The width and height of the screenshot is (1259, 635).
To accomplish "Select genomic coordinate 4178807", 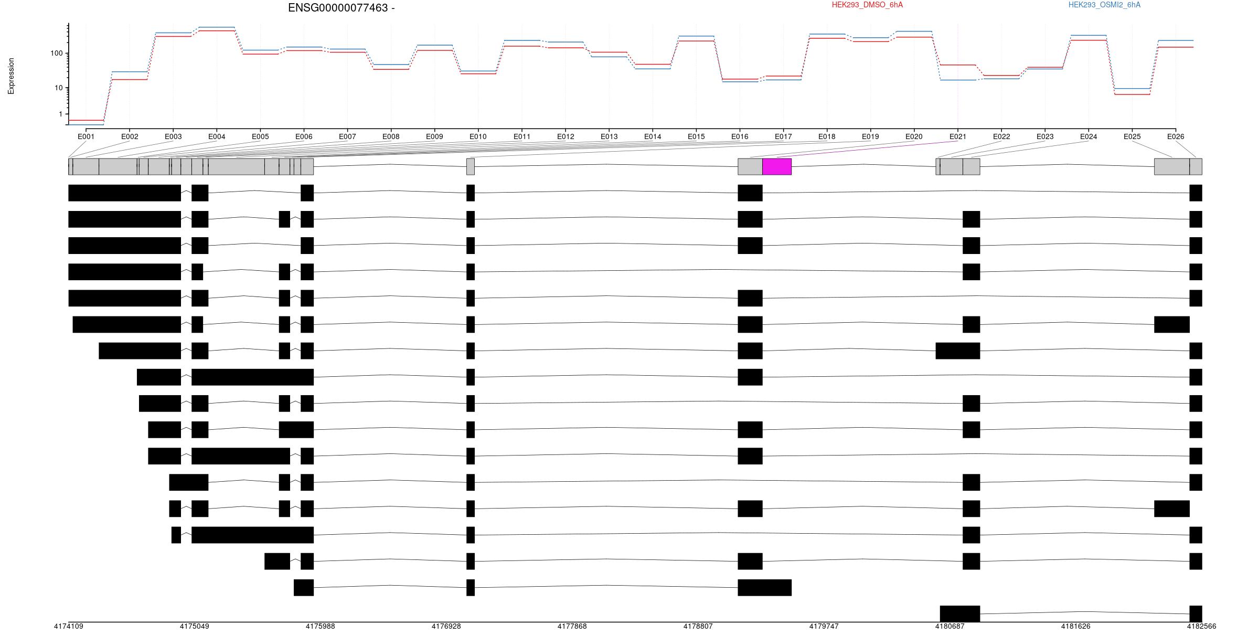I will pos(698,626).
